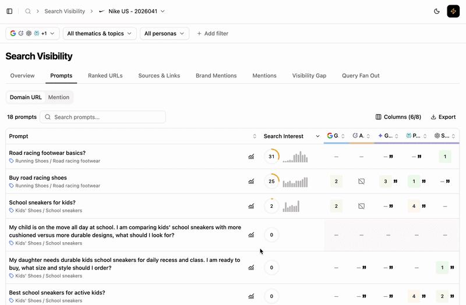Switch to Visibility Gap tab
466x305 pixels.
309,76
